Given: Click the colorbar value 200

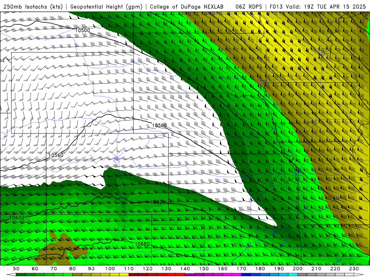Looking at the screenshot, I should coord(298,269).
